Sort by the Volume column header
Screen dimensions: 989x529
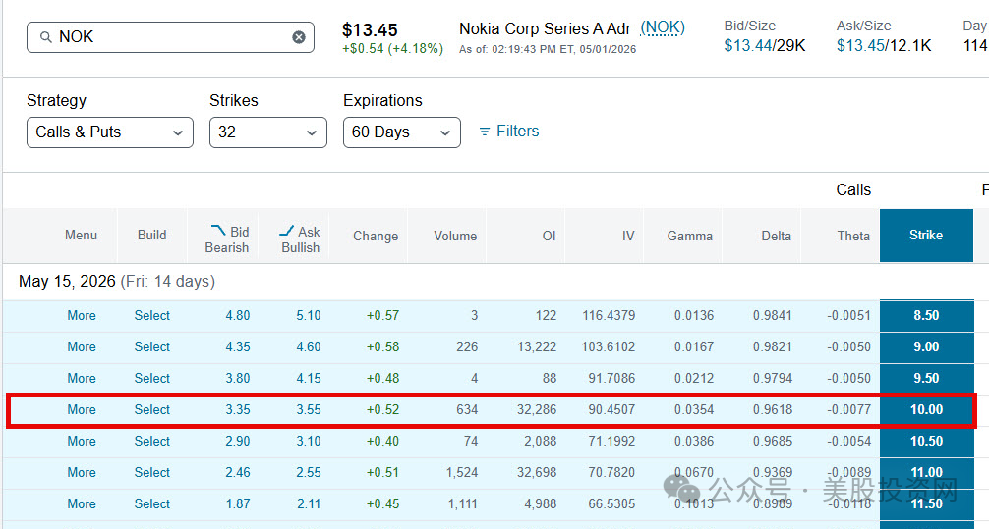click(x=455, y=236)
